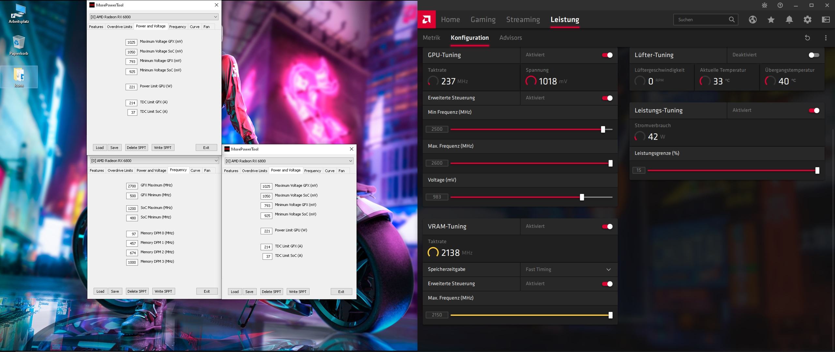Click Leistungsgrenze value box showing 15
Image resolution: width=835 pixels, height=352 pixels.
[639, 170]
